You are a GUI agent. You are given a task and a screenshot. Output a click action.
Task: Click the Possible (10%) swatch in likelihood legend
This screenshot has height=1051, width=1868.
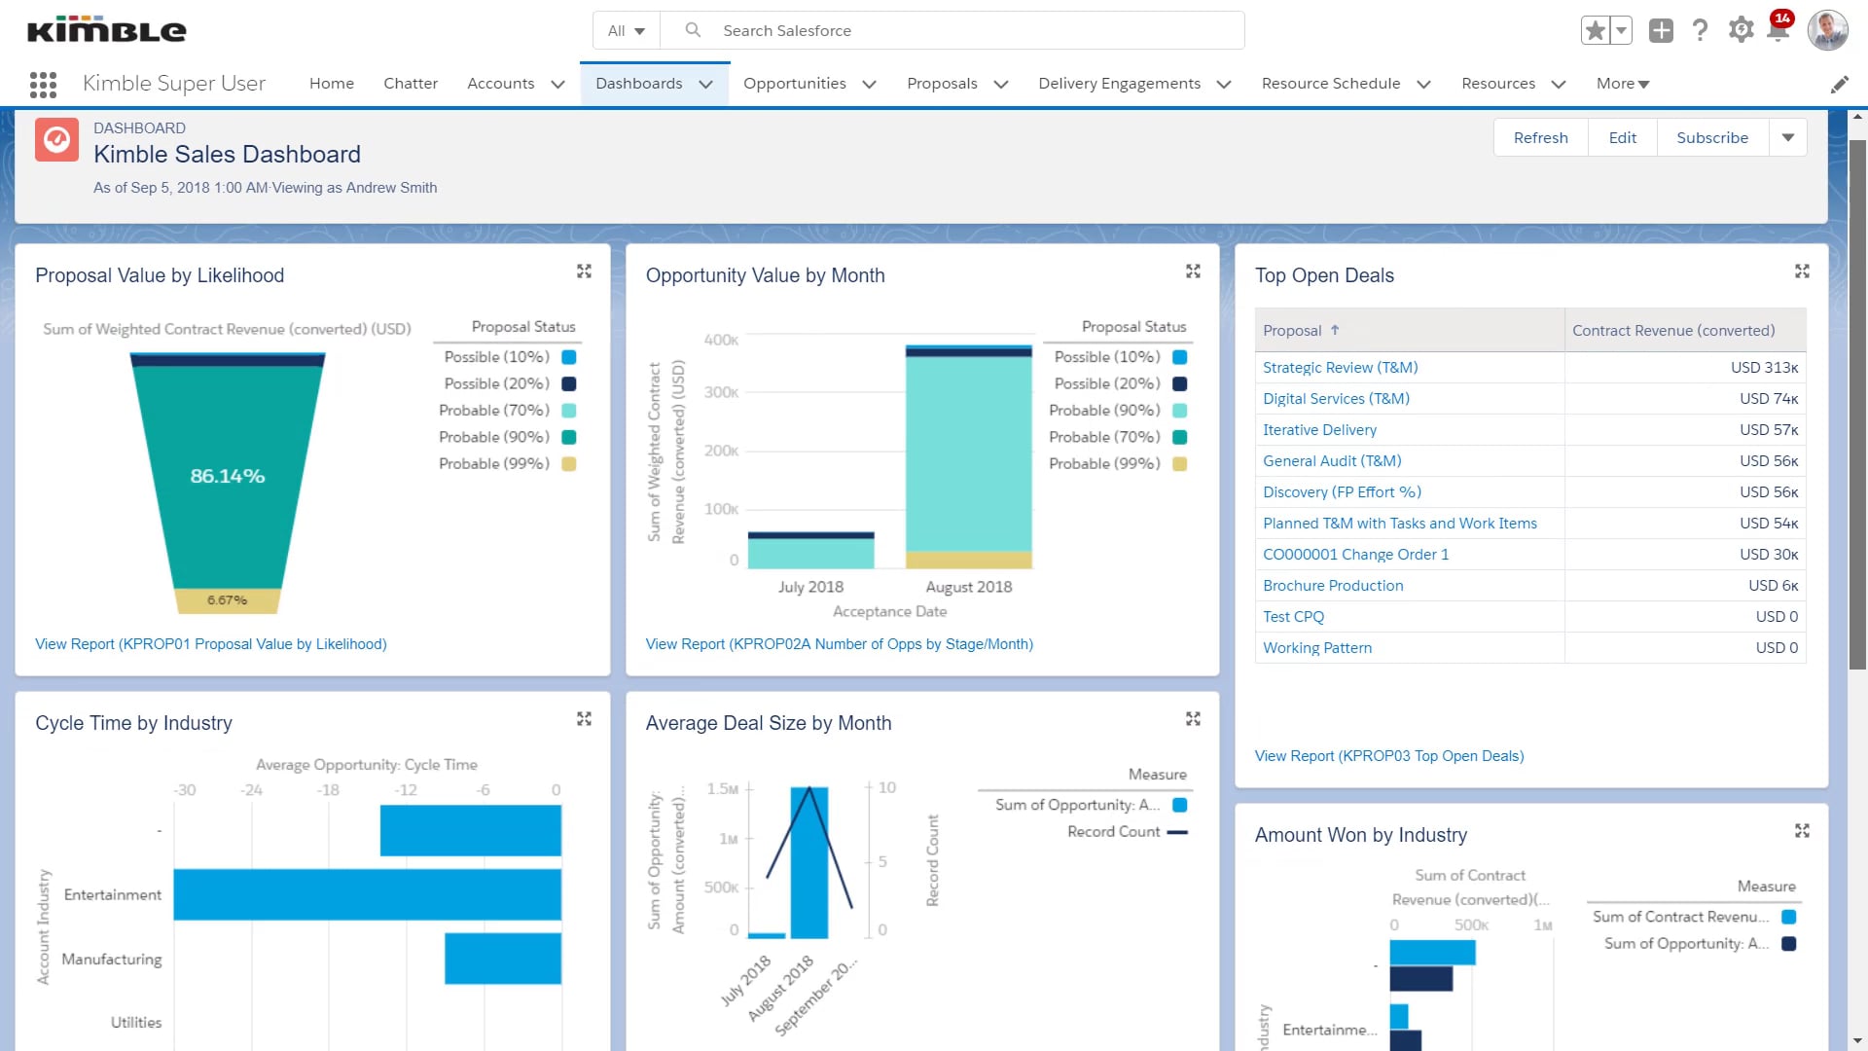coord(569,357)
